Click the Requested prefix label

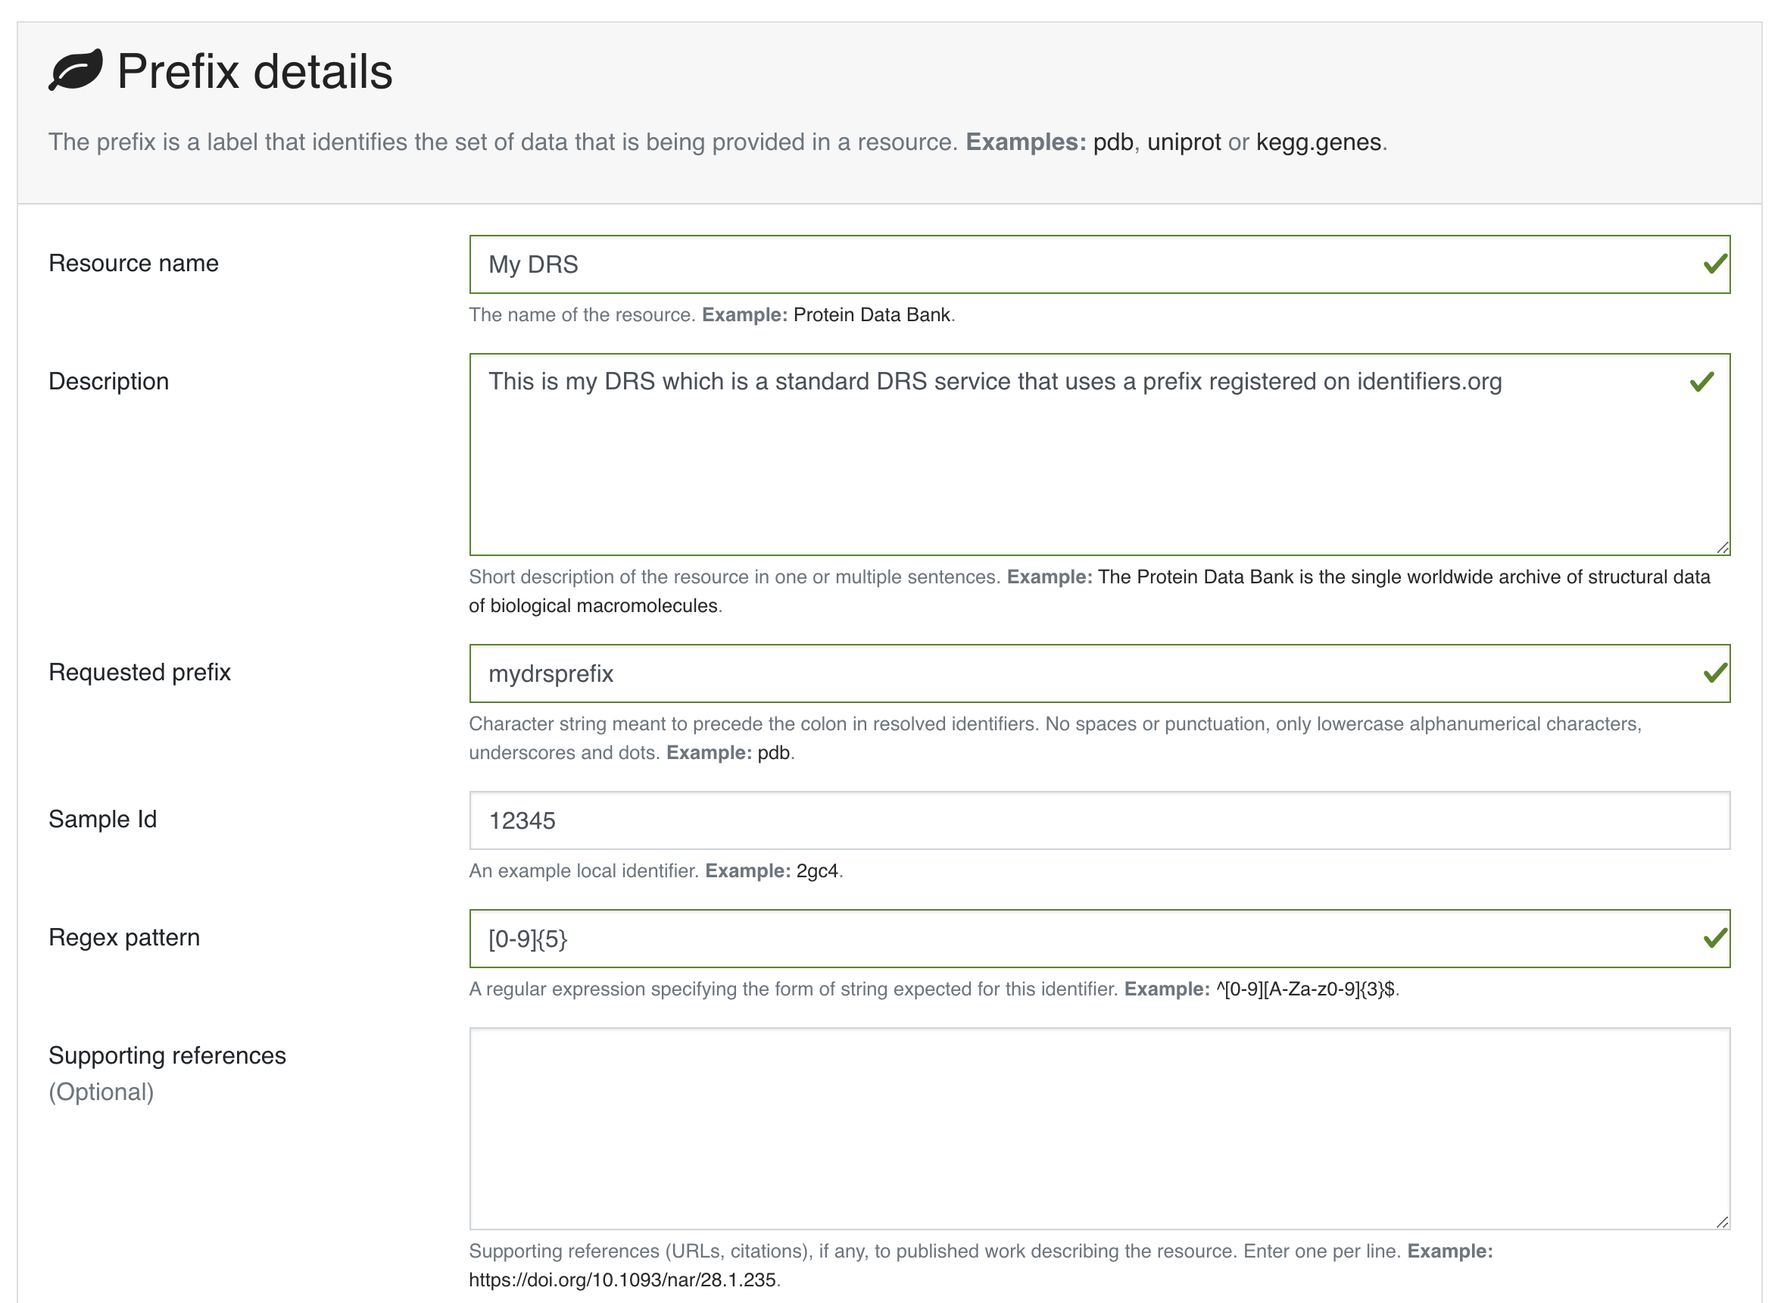[x=139, y=672]
